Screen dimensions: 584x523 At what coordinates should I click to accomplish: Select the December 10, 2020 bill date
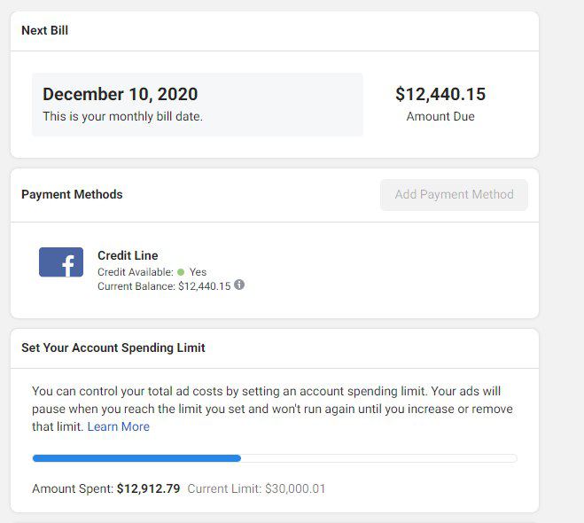(120, 94)
